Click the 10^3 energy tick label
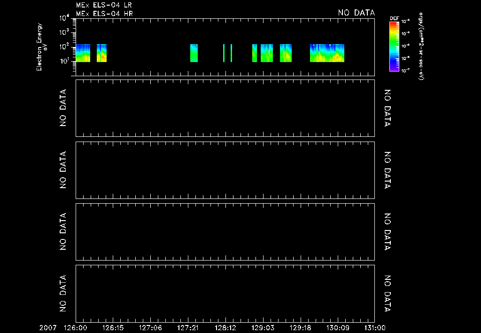Image resolution: width=481 pixels, height=333 pixels. [65, 32]
